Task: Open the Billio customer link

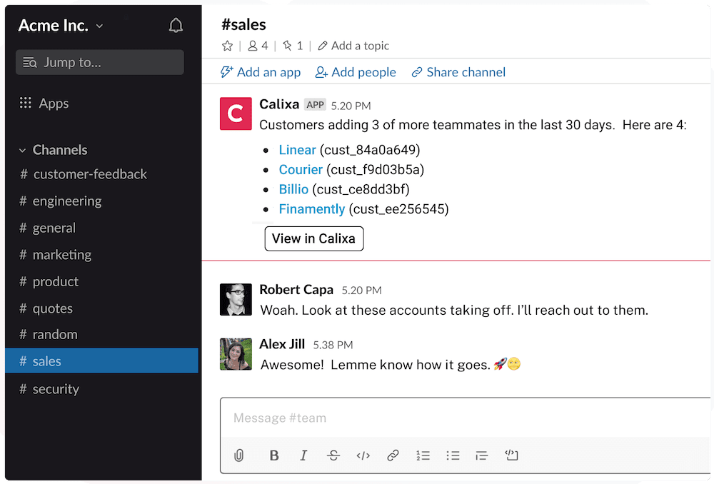Action: coord(293,189)
